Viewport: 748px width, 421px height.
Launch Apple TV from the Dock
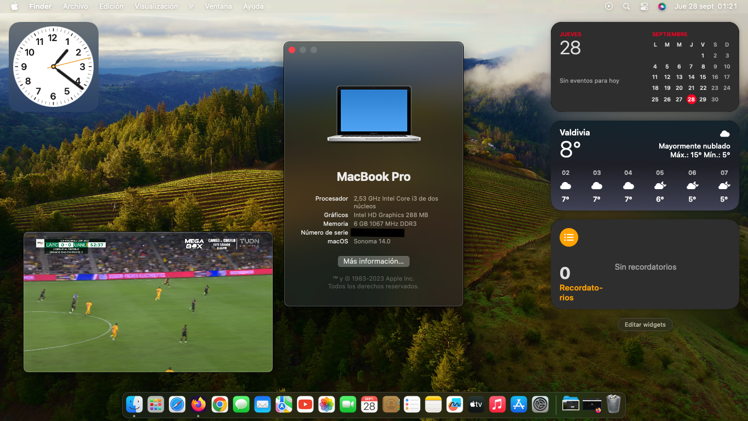click(x=476, y=405)
